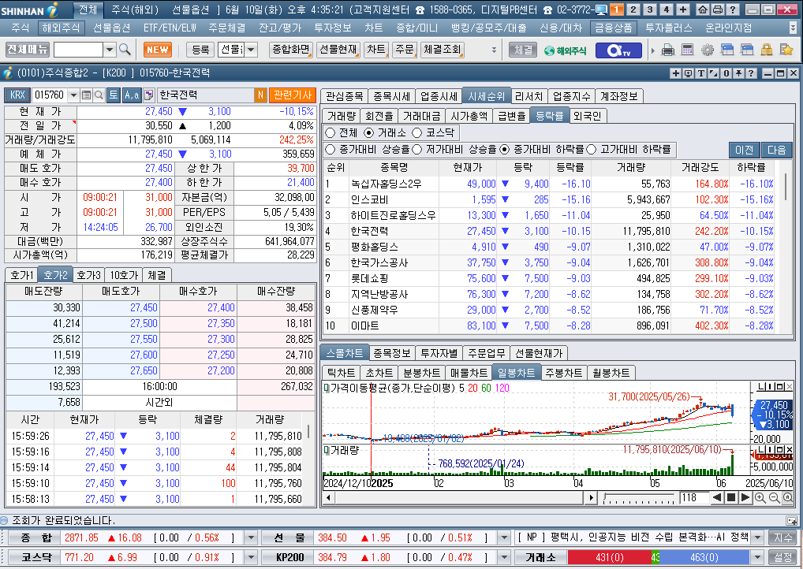Click the 체결조회 toolbar button
The height and width of the screenshot is (569, 803).
[x=442, y=50]
